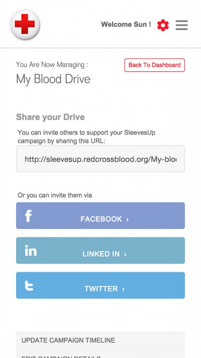Click the chevron arrow next to LINKED IN

125,254
